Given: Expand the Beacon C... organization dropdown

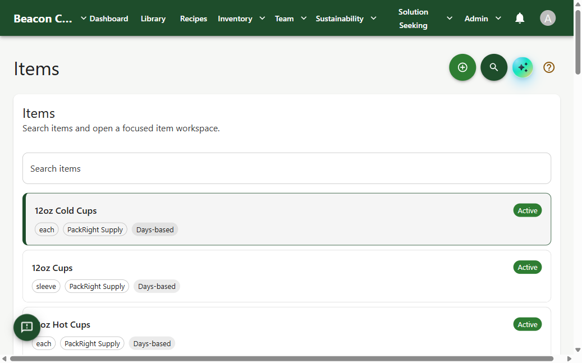Looking at the screenshot, I should [x=84, y=18].
